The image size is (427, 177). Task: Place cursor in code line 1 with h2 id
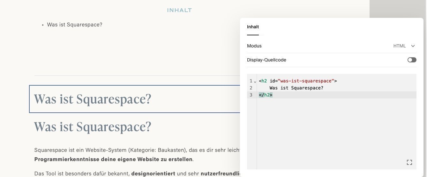pyautogui.click(x=298, y=81)
